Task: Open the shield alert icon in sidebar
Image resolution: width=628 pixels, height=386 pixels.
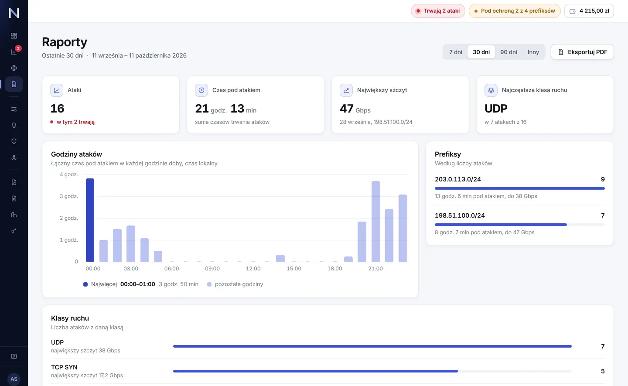Action: (14, 141)
